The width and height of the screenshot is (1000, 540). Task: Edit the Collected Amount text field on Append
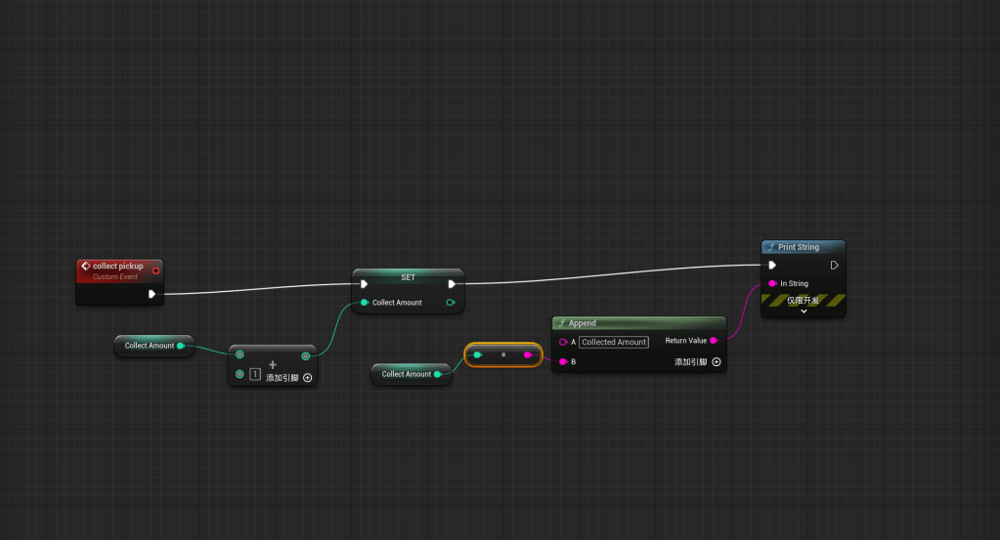pos(614,342)
